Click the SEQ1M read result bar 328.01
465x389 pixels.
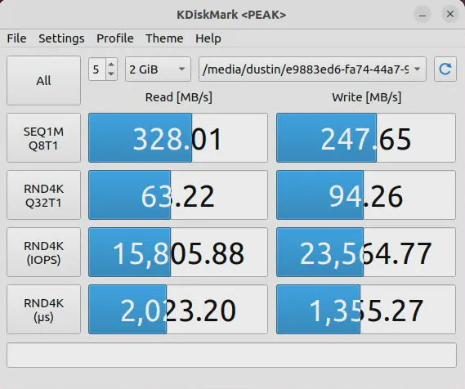click(x=178, y=138)
